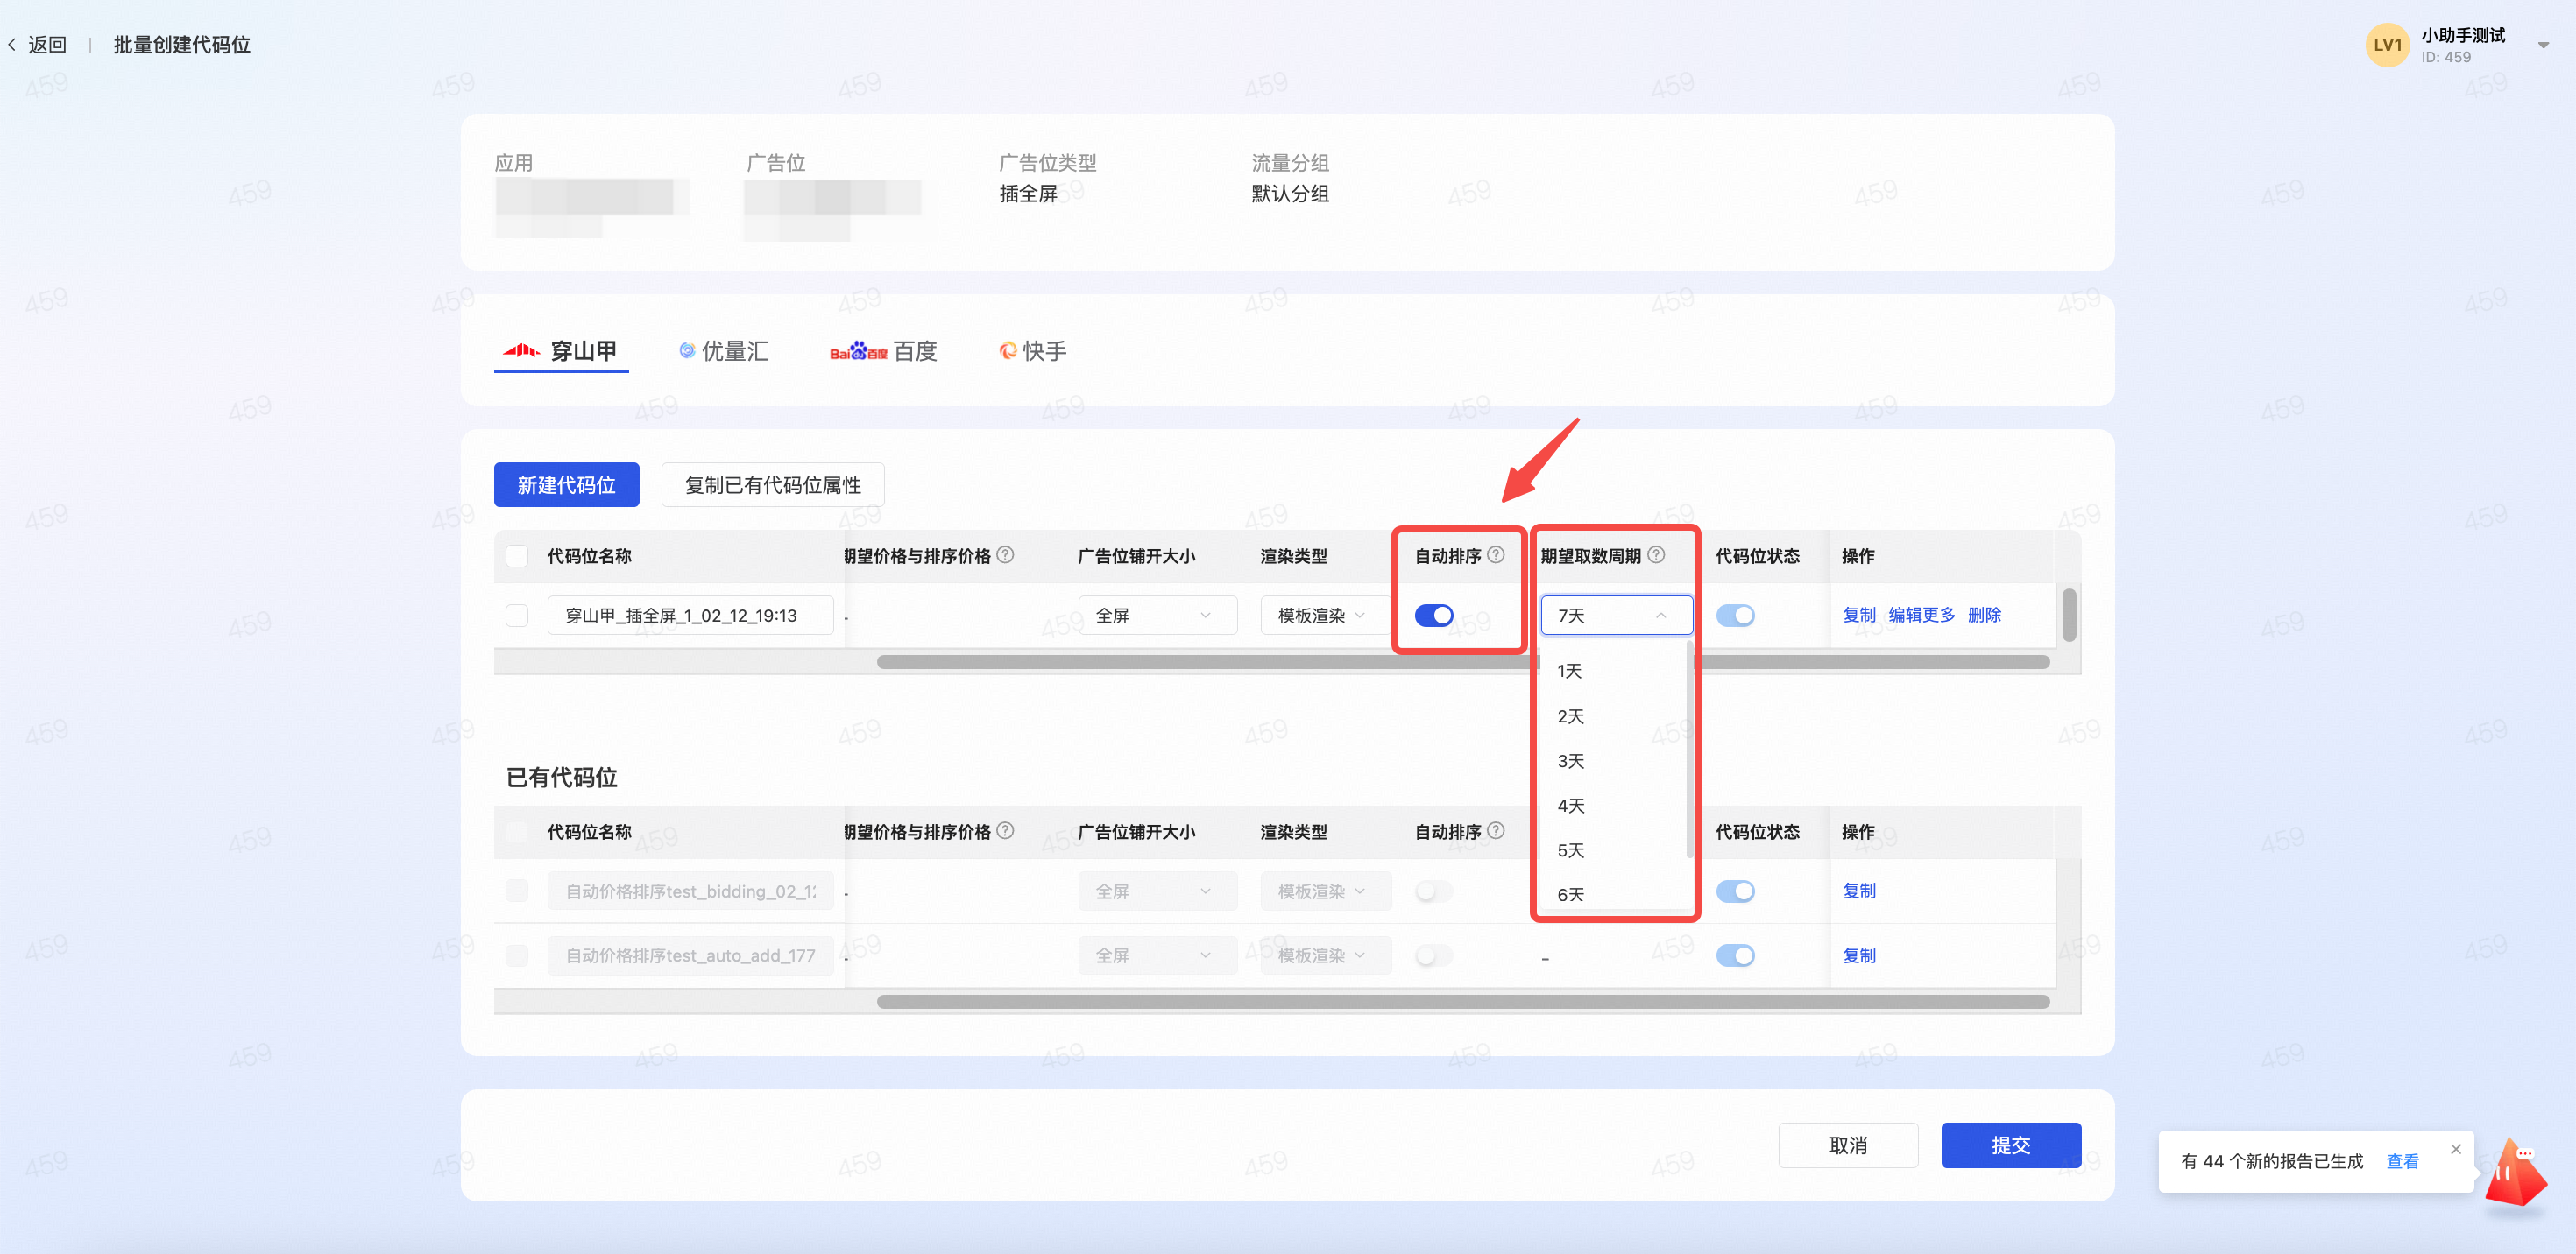This screenshot has width=2576, height=1254.
Task: Click the LV1 user avatar badge
Action: click(x=2386, y=45)
